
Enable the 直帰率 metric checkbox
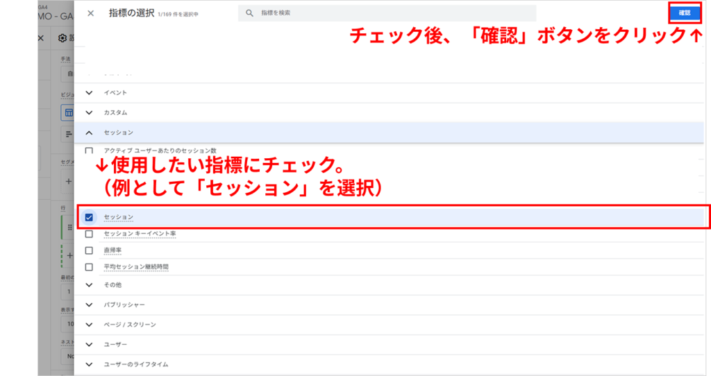coord(88,250)
